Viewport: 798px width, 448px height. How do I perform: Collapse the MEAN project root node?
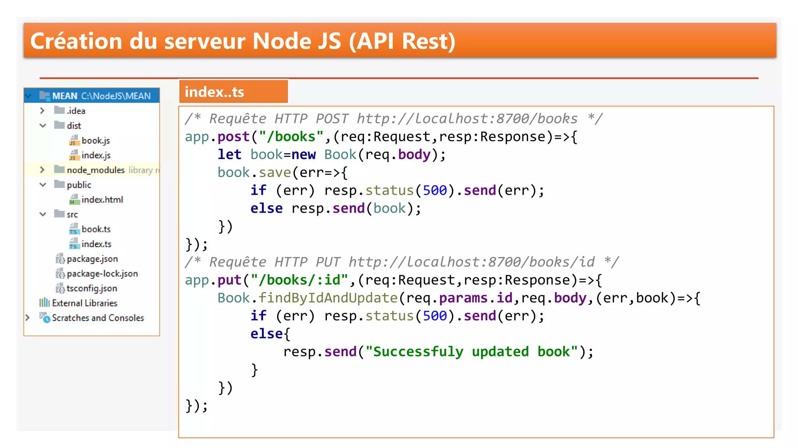point(28,95)
